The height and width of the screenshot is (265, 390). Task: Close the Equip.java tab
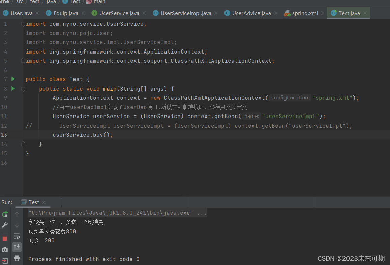coord(83,13)
